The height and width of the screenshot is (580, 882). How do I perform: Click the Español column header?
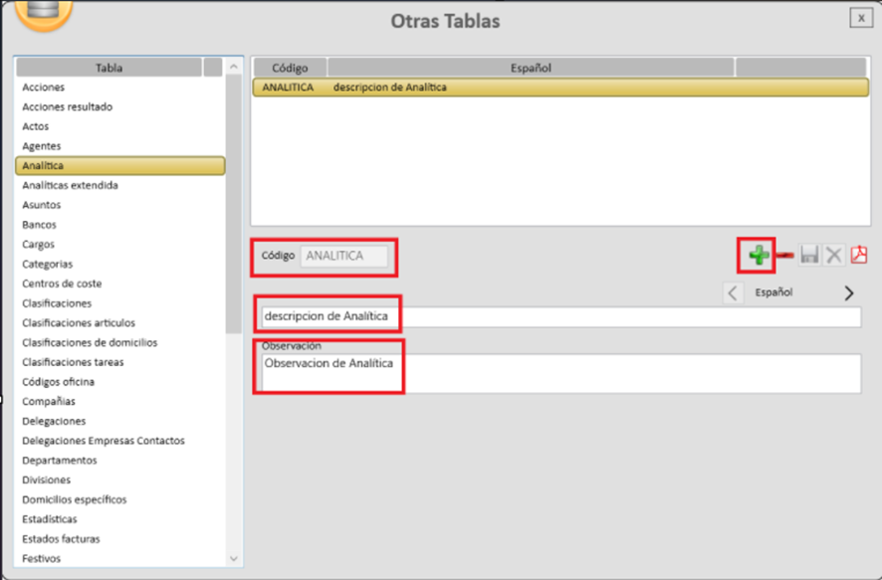(530, 68)
